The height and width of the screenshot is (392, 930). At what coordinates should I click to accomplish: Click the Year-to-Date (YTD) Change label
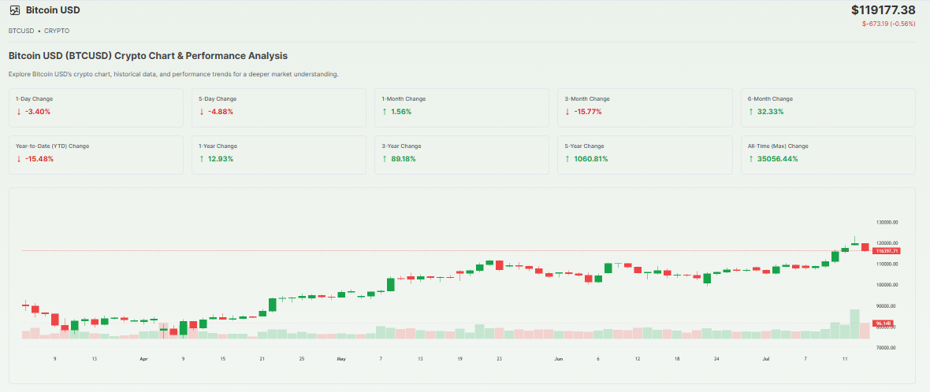53,146
